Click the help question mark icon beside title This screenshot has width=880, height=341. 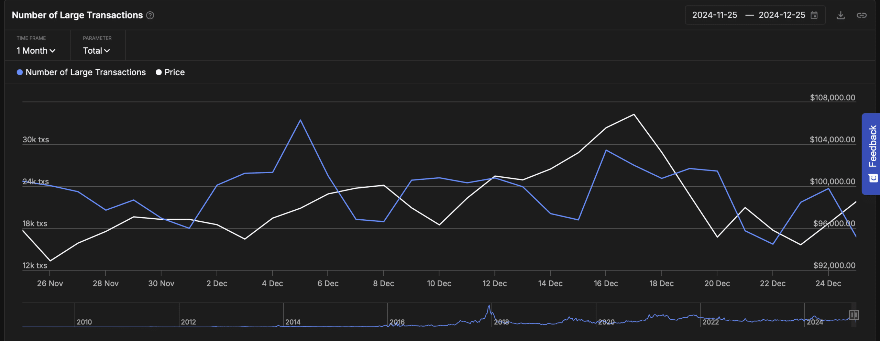[150, 15]
